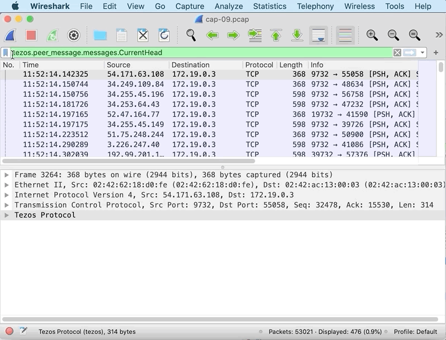Clear the display filter
Viewport: 446px width, 340px height.
coord(397,53)
